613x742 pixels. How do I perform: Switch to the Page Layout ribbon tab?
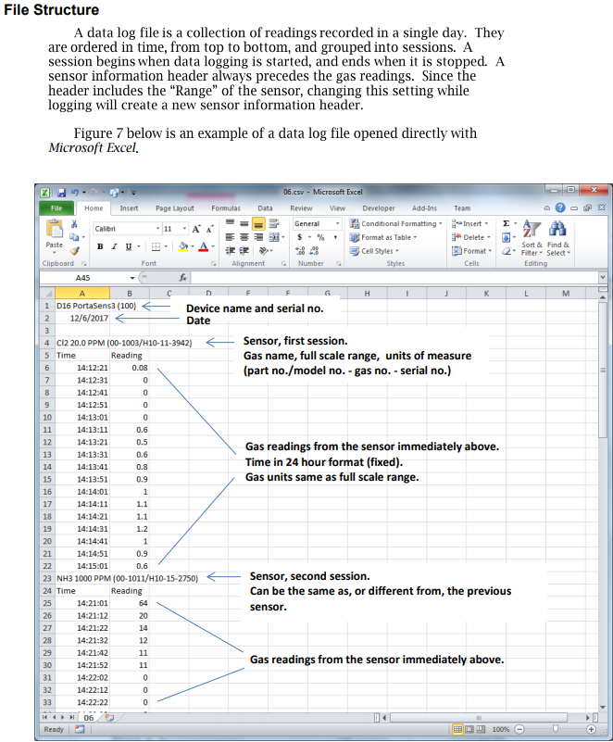174,208
